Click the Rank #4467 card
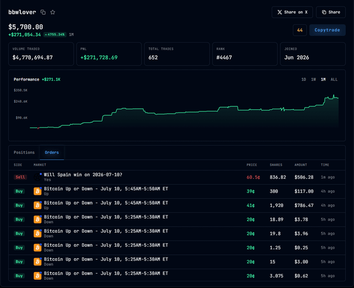This screenshot has height=288, width=354. 245,54
